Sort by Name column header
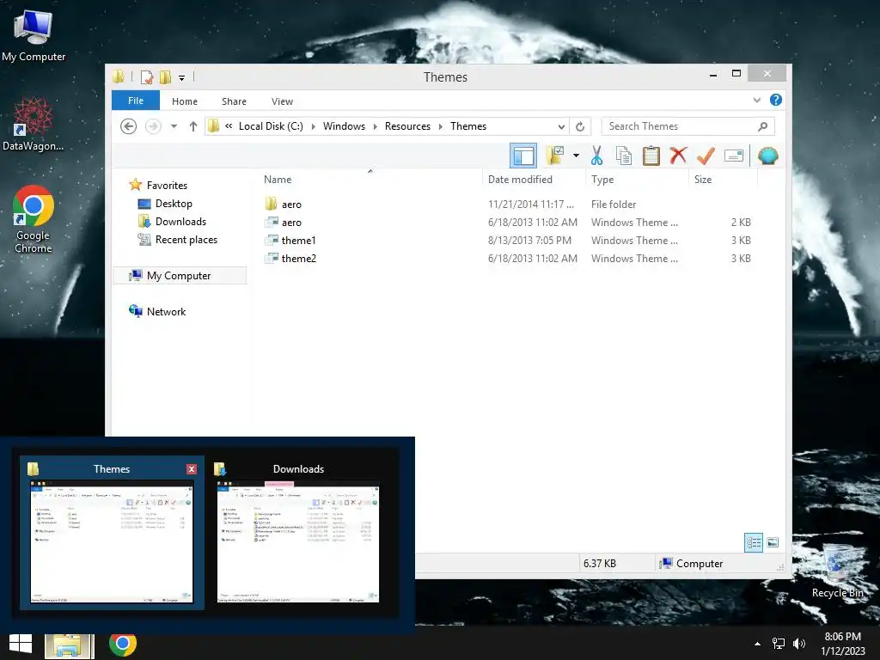Screen dimensions: 880x660 [278, 180]
